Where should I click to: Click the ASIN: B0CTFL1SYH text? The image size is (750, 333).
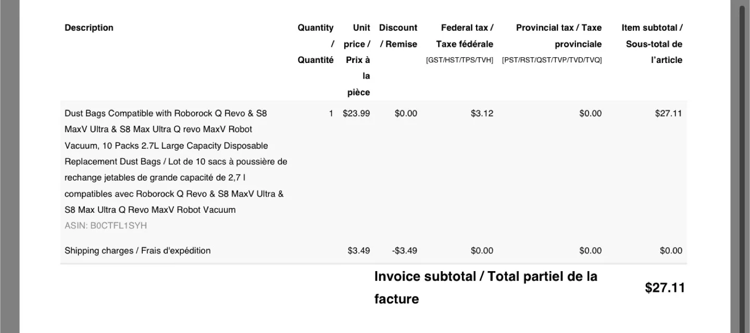pos(106,226)
